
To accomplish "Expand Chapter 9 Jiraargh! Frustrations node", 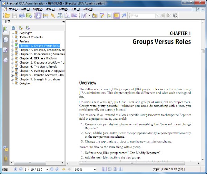I will point(12,80).
